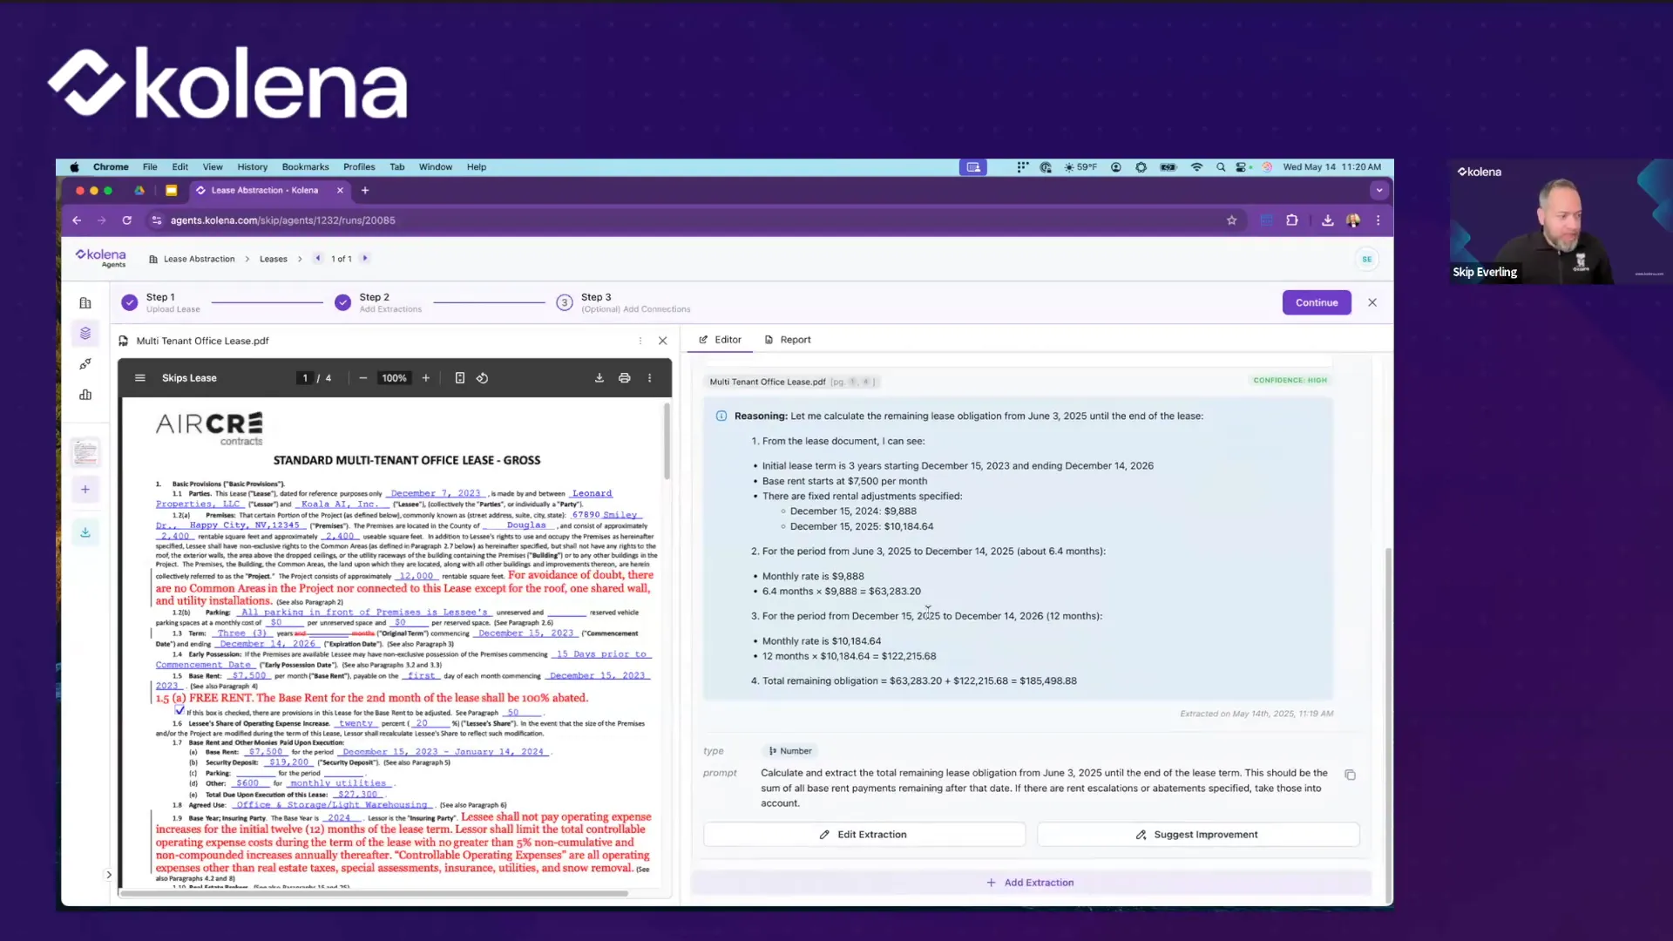
Task: Zoom out the PDF with minus button
Action: coord(363,378)
